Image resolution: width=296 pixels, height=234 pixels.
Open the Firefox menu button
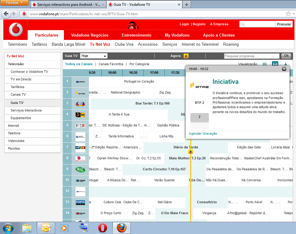15,3
